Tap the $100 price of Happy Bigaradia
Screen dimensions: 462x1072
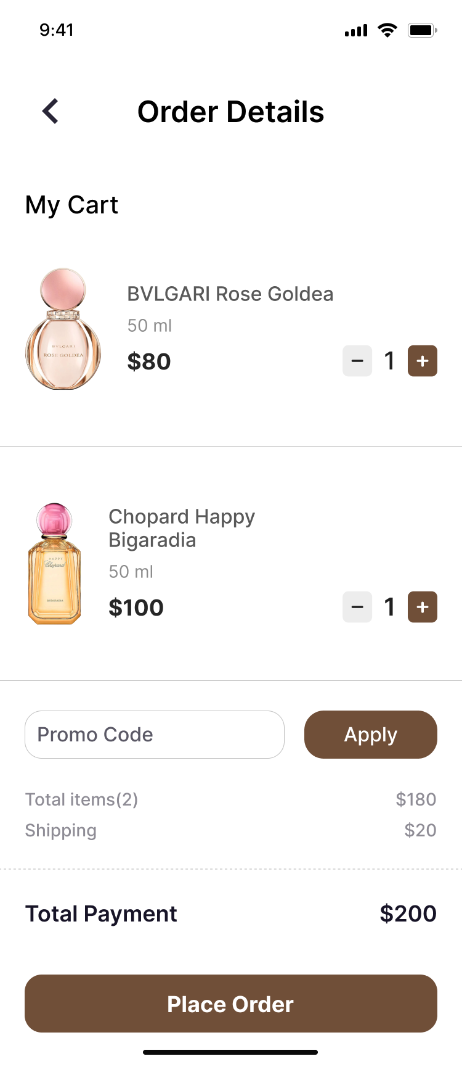pos(136,608)
